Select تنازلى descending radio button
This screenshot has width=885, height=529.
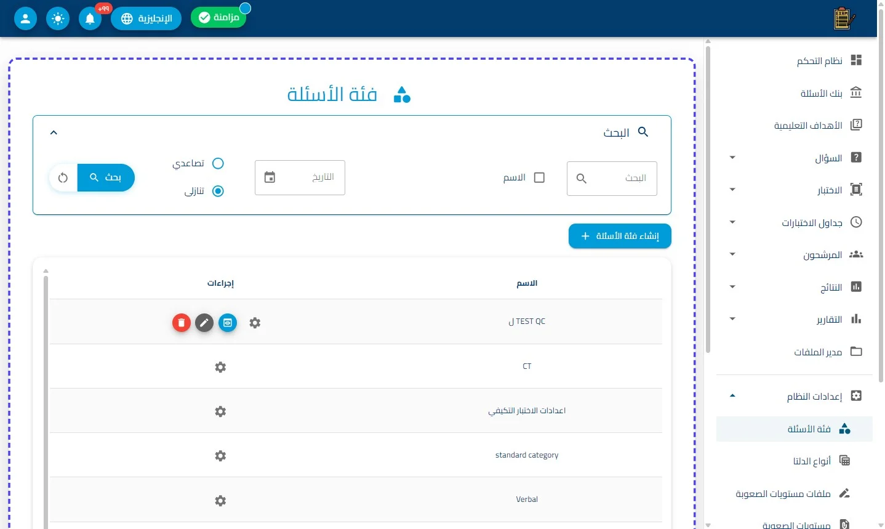(218, 191)
